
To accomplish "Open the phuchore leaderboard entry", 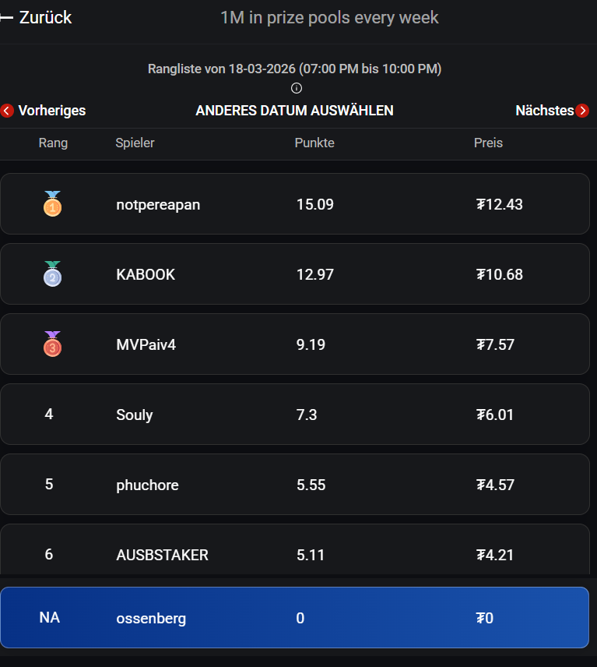I will [x=295, y=485].
